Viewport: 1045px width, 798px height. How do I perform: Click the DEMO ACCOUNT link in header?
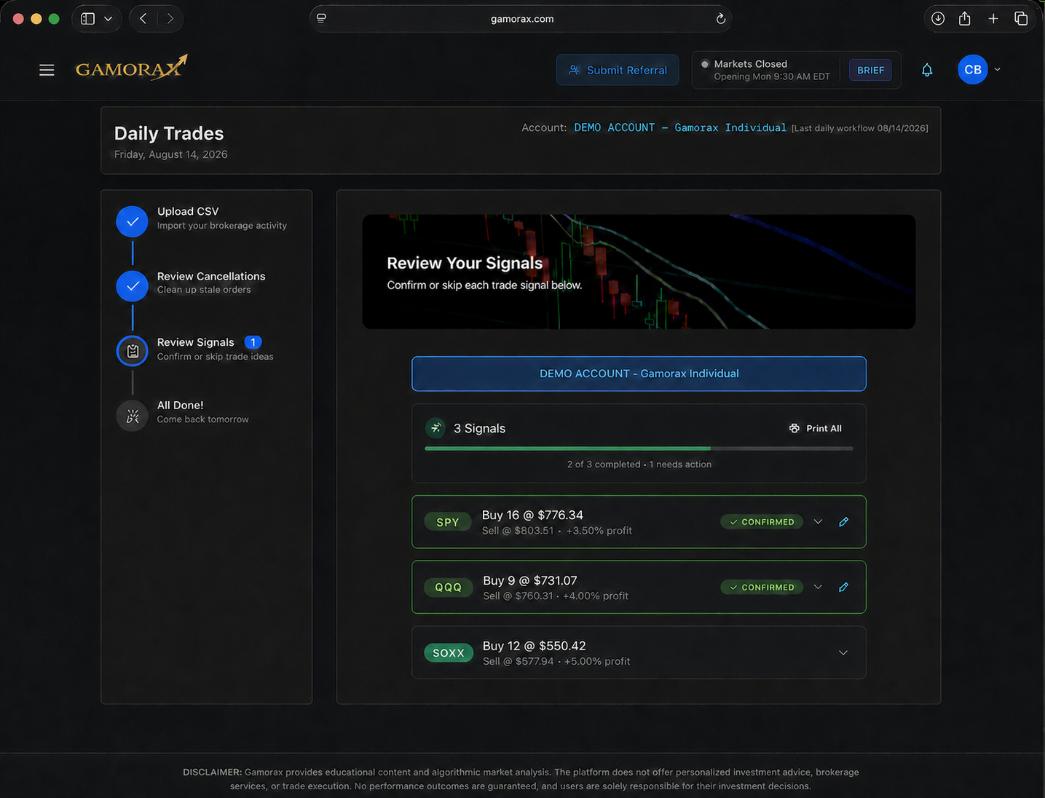point(680,127)
